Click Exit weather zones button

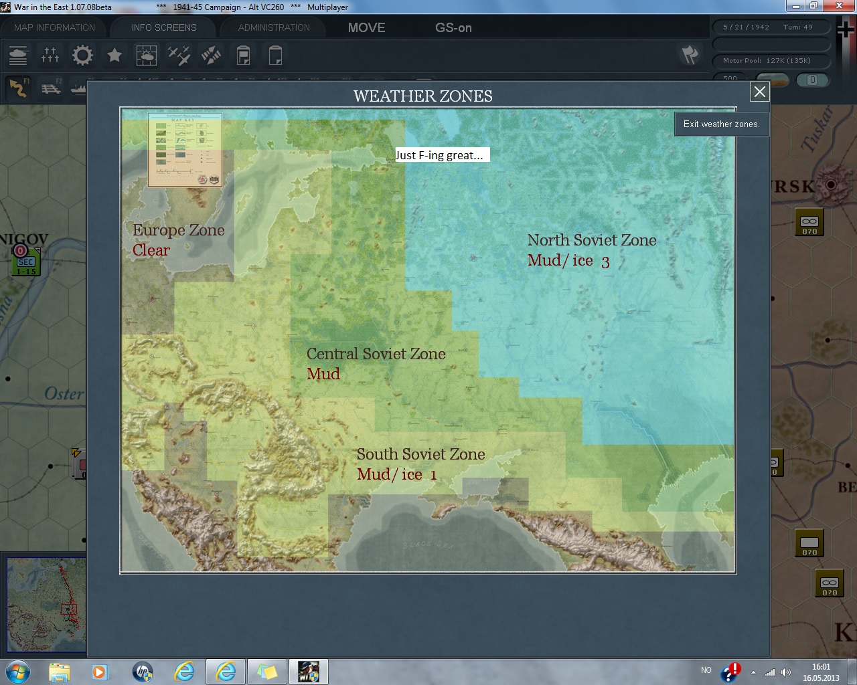click(721, 124)
